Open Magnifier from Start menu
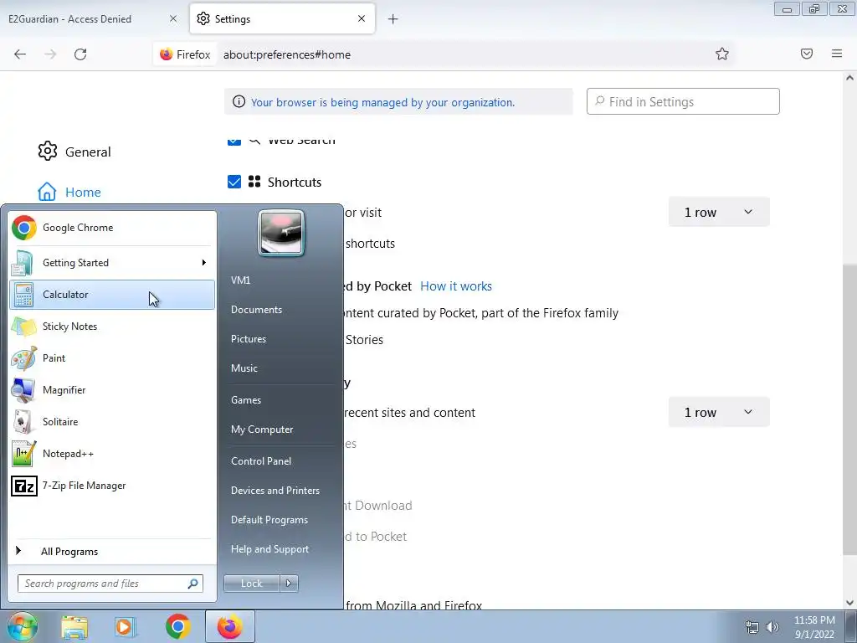The width and height of the screenshot is (857, 643). click(x=112, y=390)
